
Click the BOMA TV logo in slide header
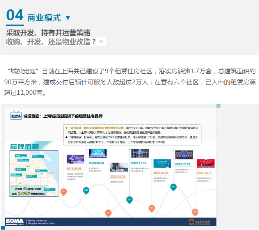click(x=16, y=115)
